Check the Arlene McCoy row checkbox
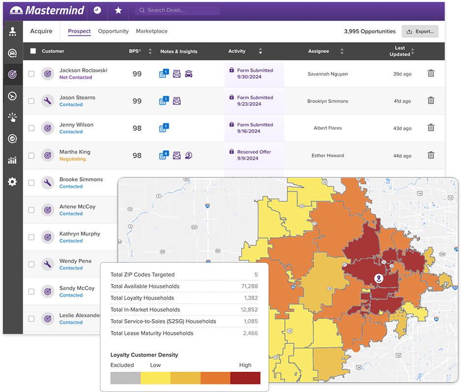 pos(31,210)
